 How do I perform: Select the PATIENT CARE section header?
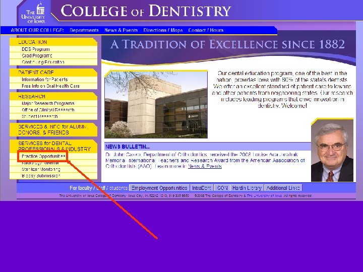pos(53,73)
